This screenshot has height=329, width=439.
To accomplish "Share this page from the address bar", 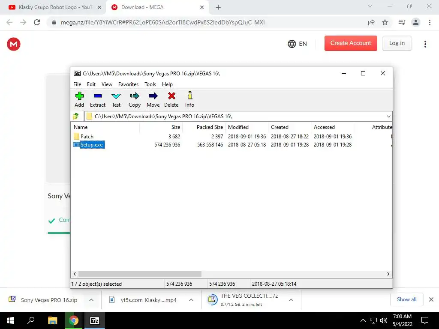I will click(371, 22).
